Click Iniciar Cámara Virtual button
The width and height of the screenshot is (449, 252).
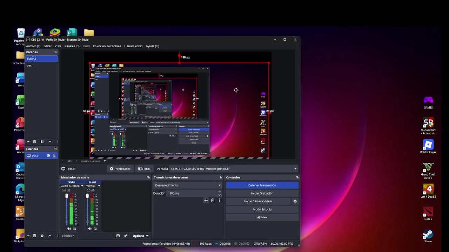tap(258, 201)
